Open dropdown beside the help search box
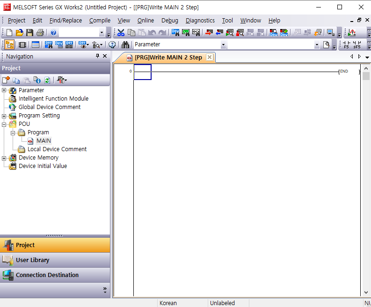Viewport: 371px width, 307px height. point(102,32)
